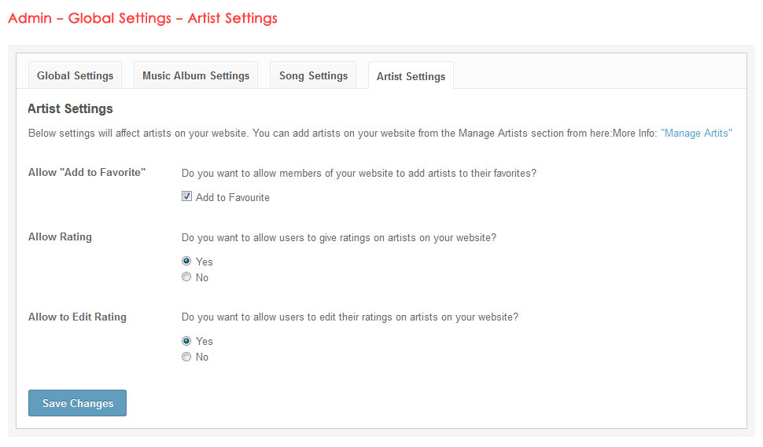Choose No for Allow Rating

point(186,277)
